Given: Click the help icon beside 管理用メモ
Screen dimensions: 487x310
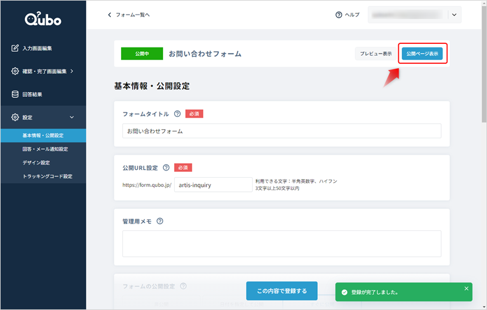Looking at the screenshot, I should click(x=159, y=221).
